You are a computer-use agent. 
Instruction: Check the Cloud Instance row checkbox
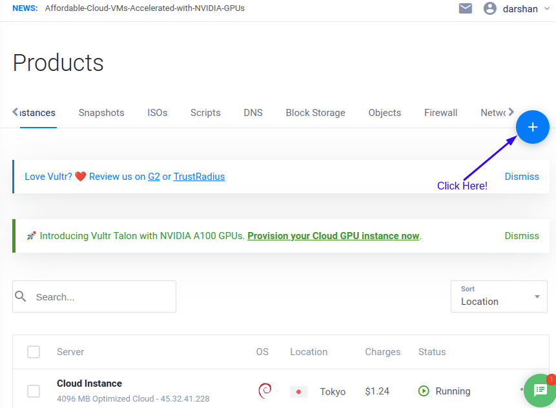(34, 391)
